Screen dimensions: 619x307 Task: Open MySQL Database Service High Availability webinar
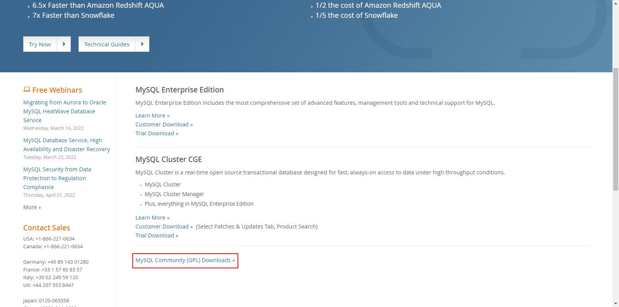67,145
